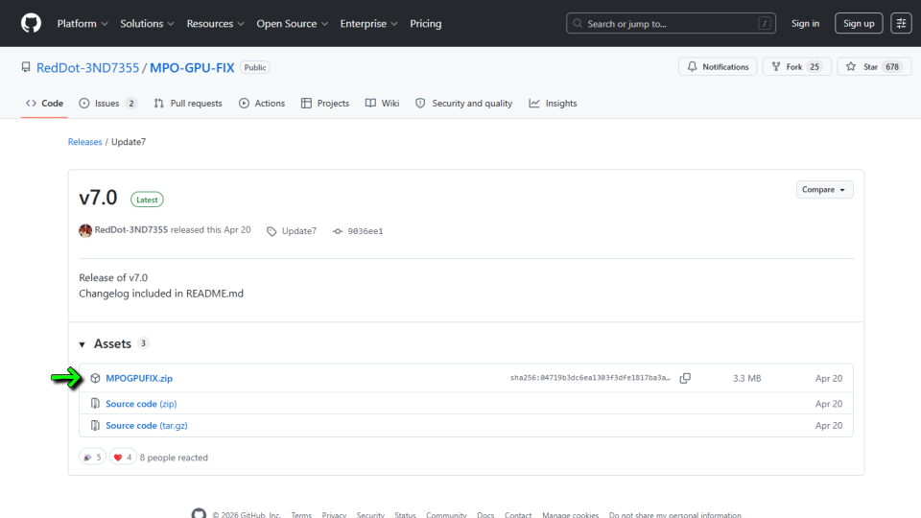Open the top-right appearance settings icon
This screenshot has width=921, height=518.
click(x=901, y=23)
